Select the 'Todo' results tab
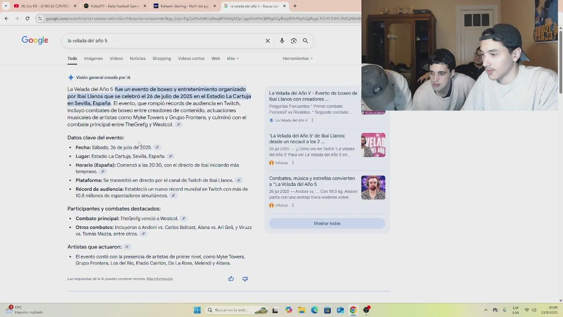563x317 pixels. (x=72, y=59)
